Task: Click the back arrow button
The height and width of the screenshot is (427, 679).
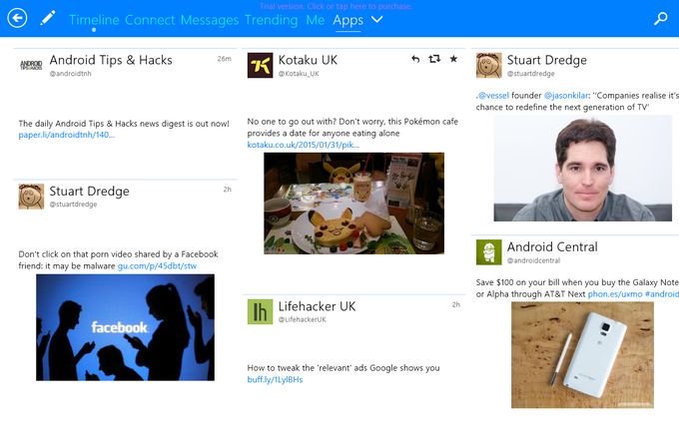Action: (17, 18)
